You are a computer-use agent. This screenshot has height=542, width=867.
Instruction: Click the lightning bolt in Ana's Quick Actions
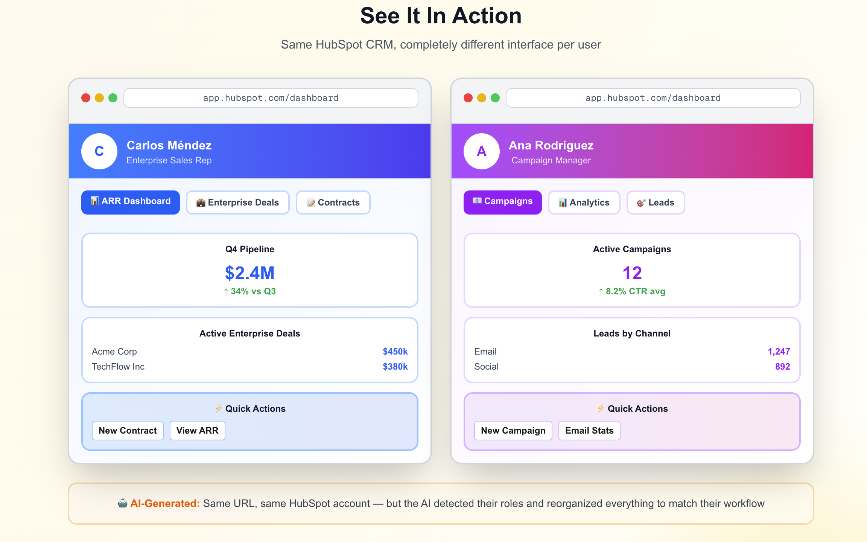[601, 408]
